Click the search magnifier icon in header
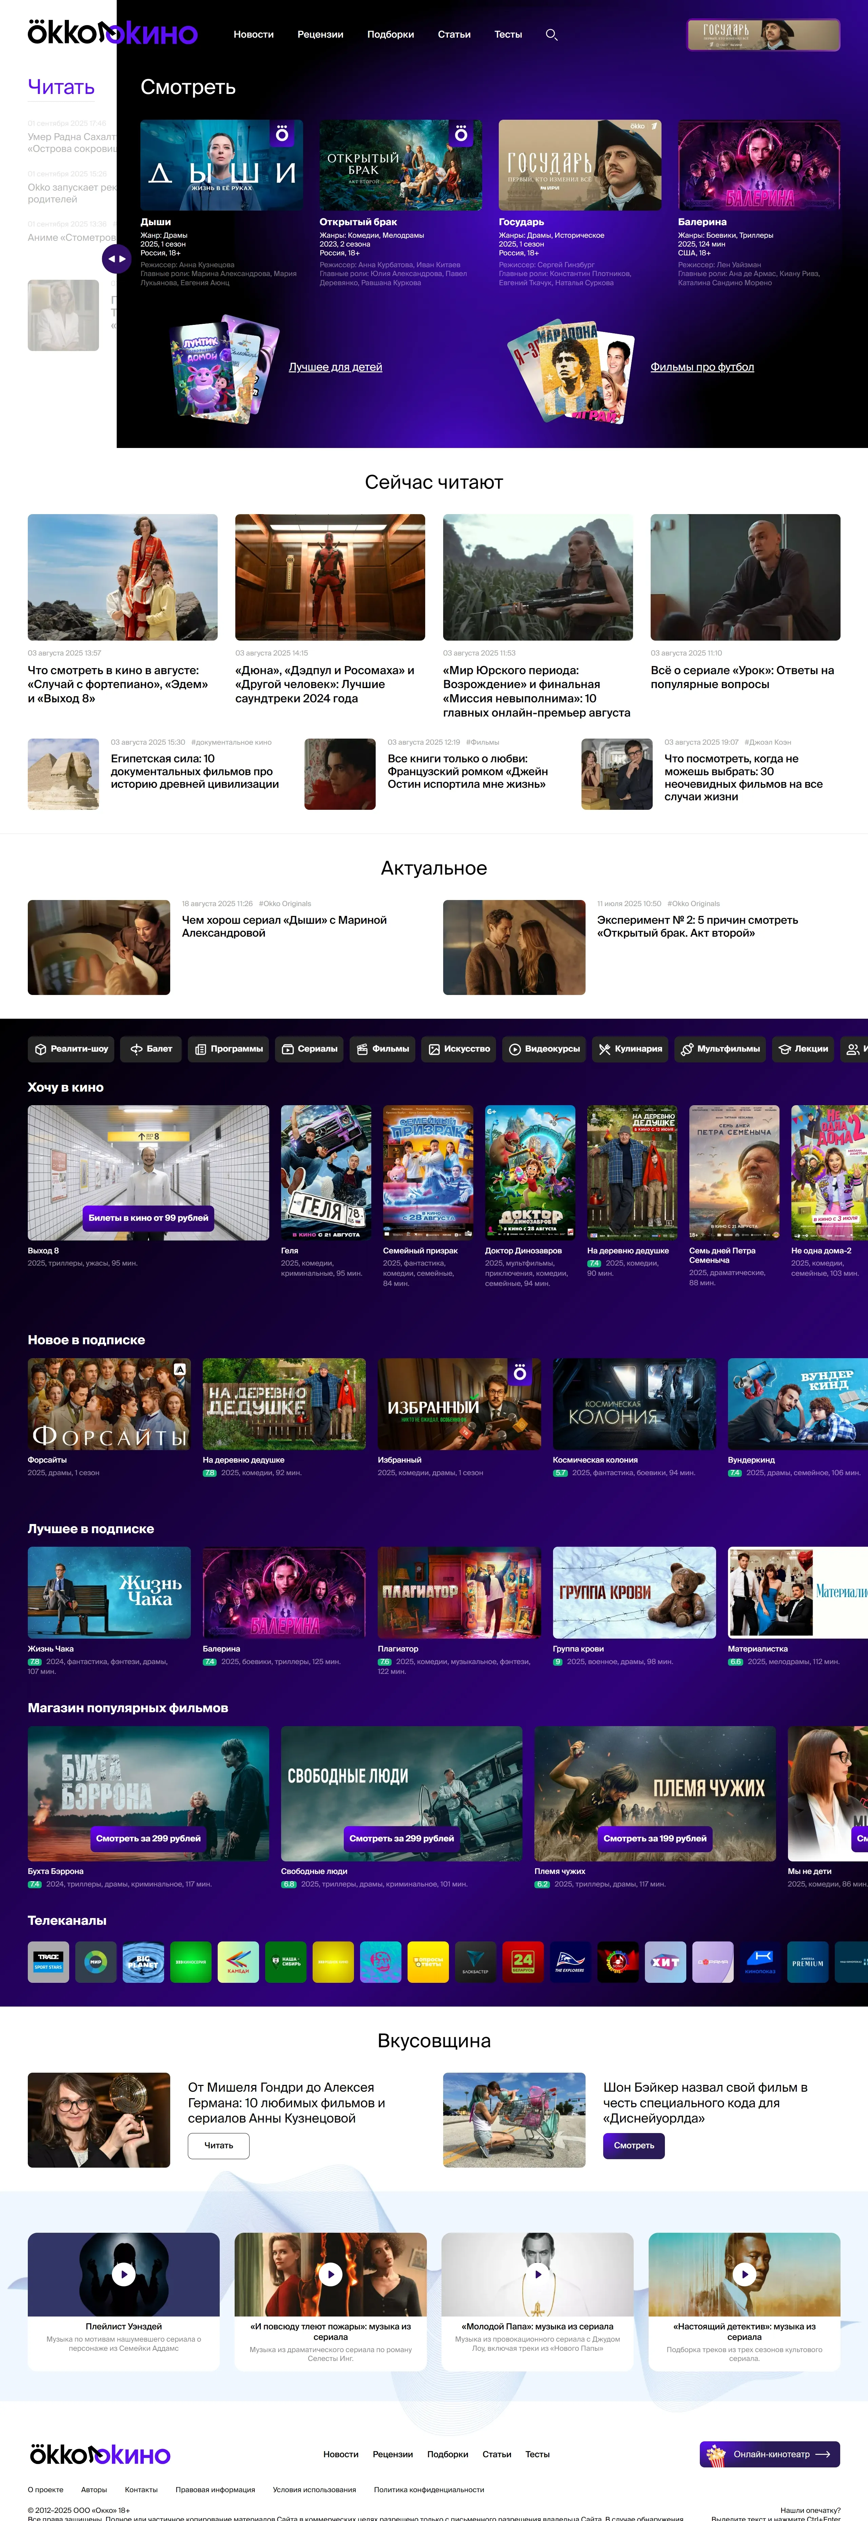The height and width of the screenshot is (2521, 868). [x=551, y=34]
